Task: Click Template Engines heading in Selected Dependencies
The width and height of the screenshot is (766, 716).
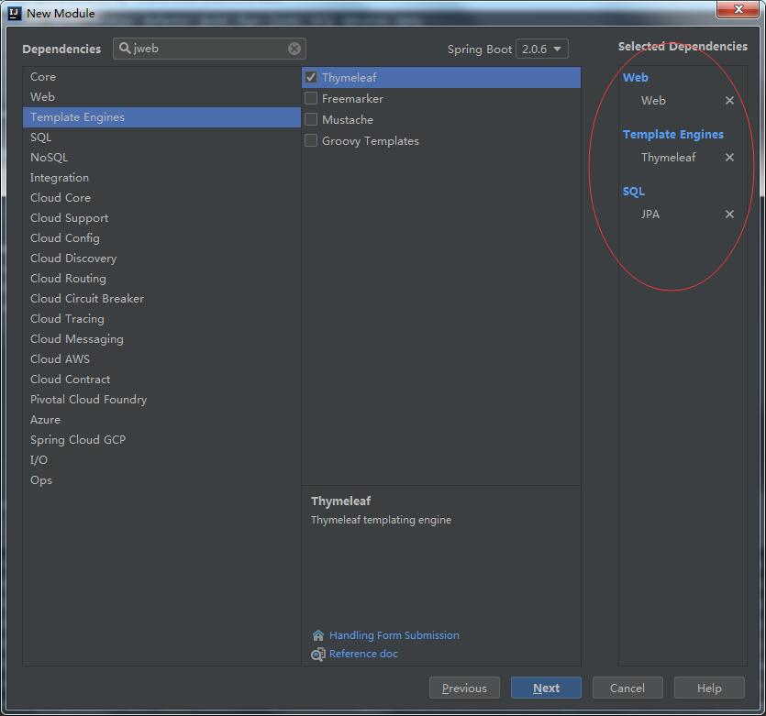Action: (x=673, y=135)
